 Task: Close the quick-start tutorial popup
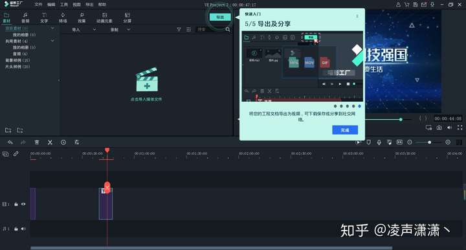[357, 16]
